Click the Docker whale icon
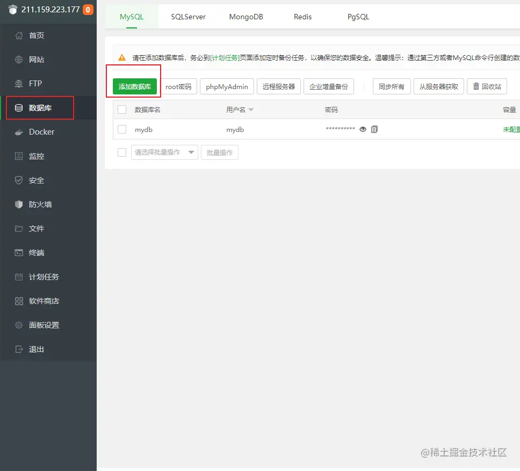 click(x=19, y=132)
